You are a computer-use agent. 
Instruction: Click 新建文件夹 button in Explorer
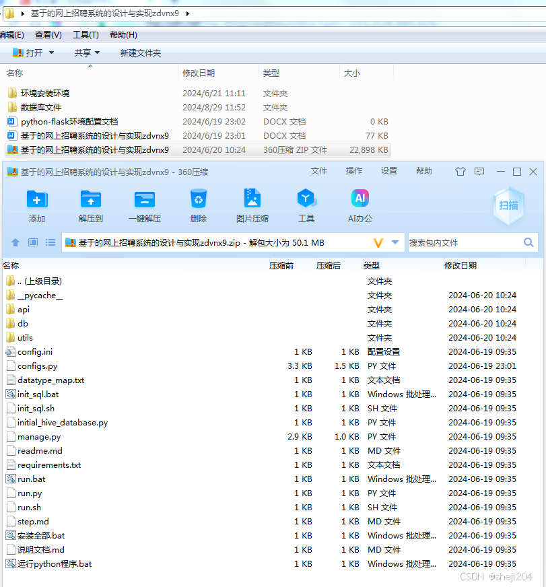tap(141, 53)
